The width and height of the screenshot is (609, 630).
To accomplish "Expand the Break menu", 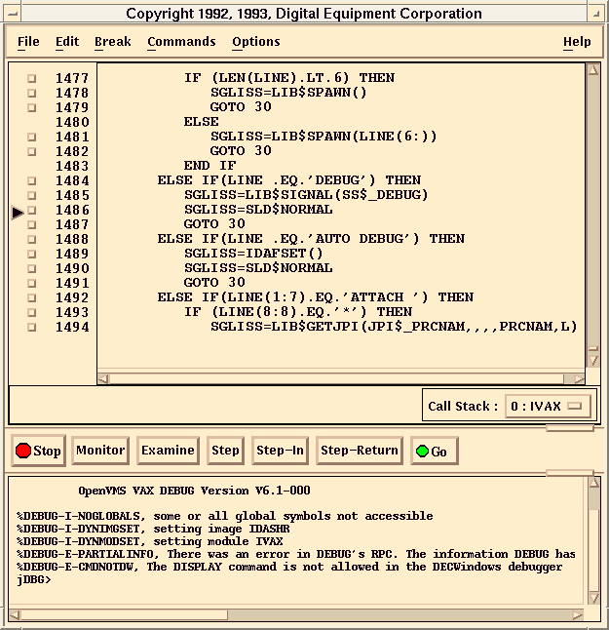I will pyautogui.click(x=112, y=42).
